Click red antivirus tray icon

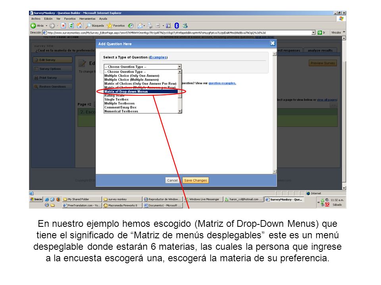(x=327, y=205)
